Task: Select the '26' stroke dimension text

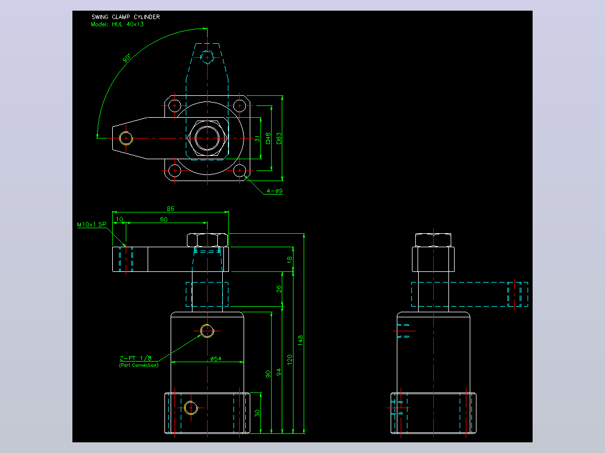Action: point(279,289)
